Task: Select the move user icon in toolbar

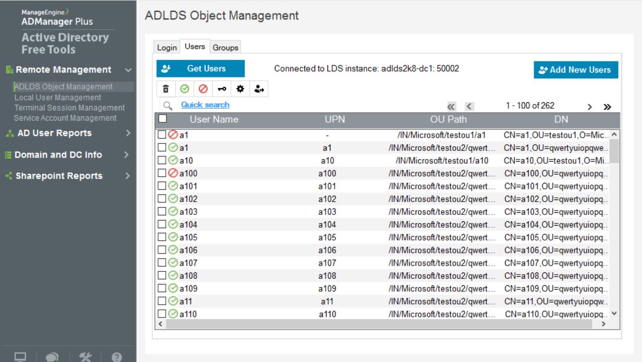Action: [x=259, y=89]
